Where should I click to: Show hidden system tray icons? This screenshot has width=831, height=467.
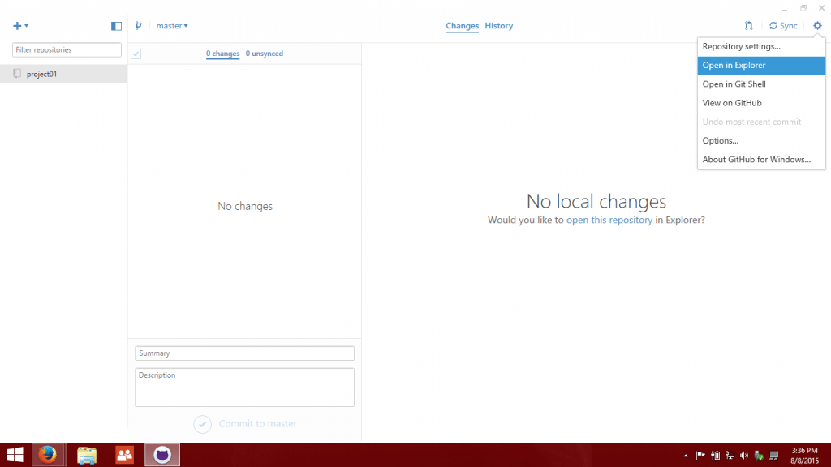[x=685, y=456]
